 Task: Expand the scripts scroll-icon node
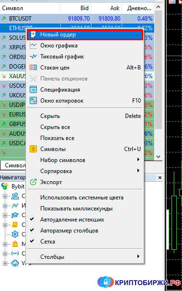tap(5, 225)
